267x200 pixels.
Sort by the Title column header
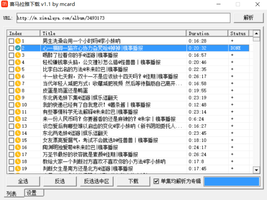pyautogui.click(x=113, y=33)
